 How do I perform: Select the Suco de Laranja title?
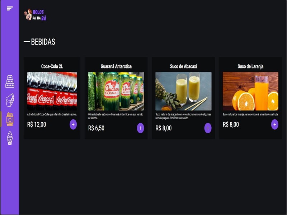tap(250, 66)
